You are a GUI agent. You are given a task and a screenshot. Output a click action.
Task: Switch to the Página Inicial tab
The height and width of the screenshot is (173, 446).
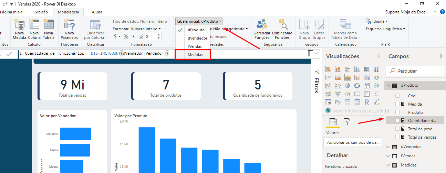pyautogui.click(x=12, y=12)
